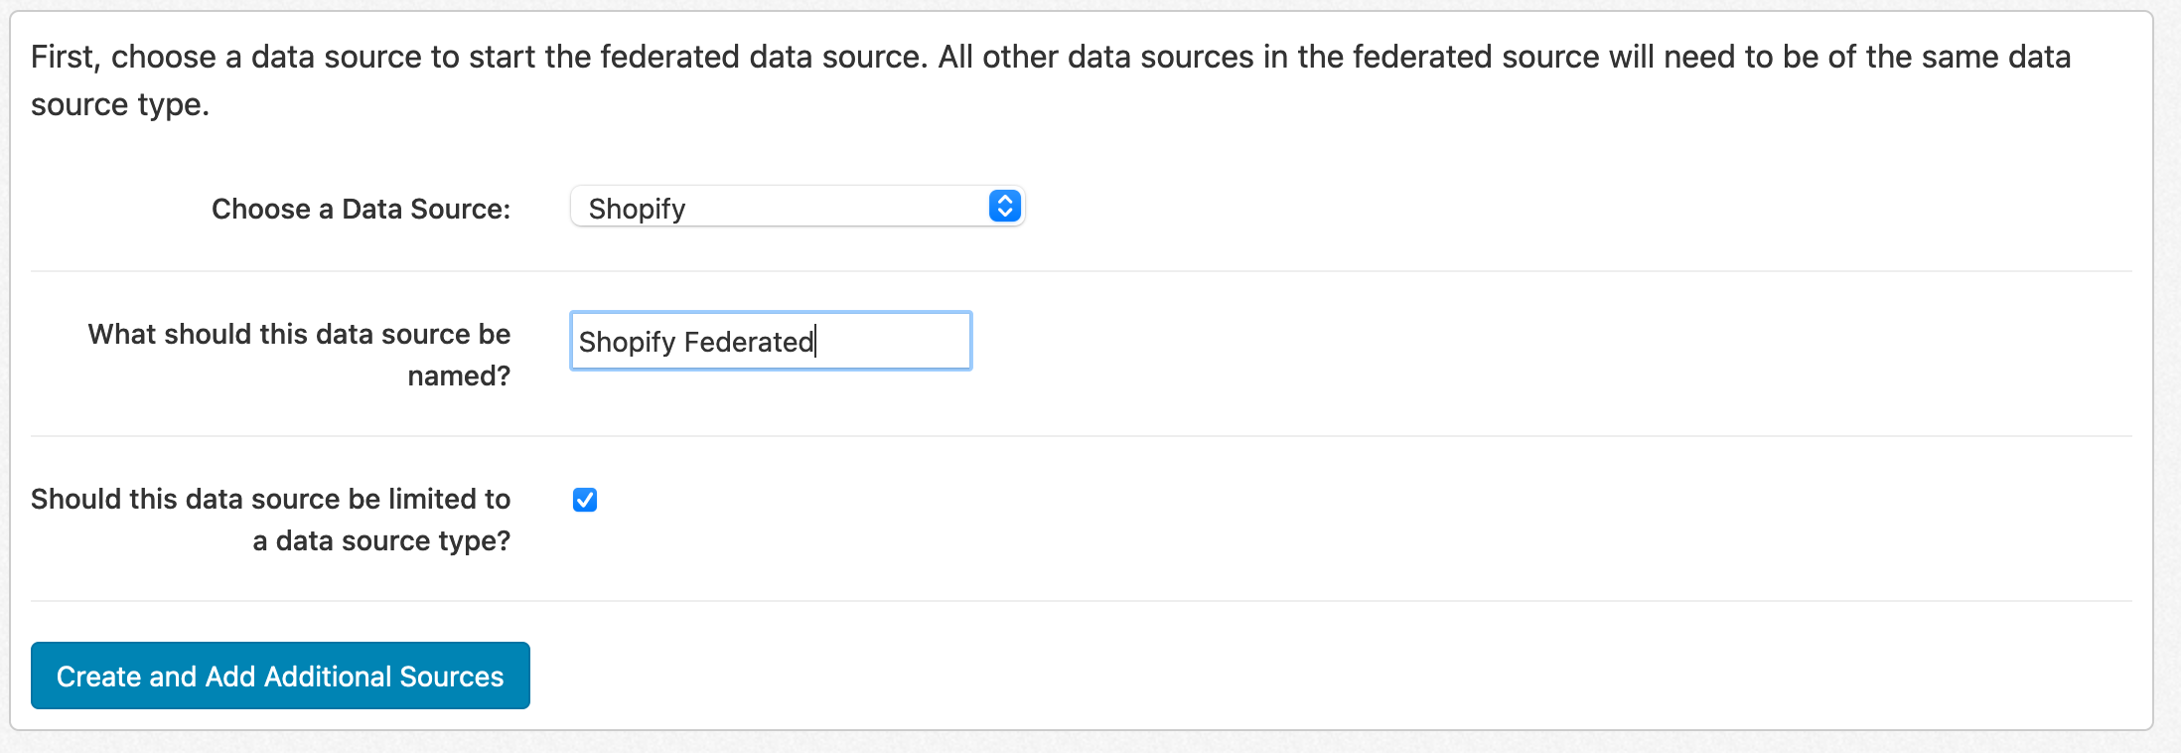Click the "source type." text ending the instructions
The width and height of the screenshot is (2181, 753).
click(120, 104)
